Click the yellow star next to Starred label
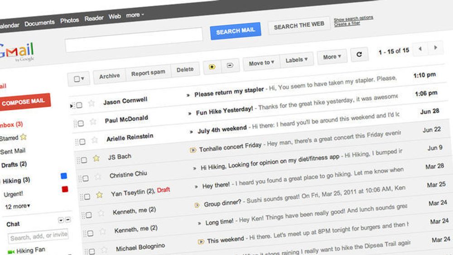 point(24,137)
